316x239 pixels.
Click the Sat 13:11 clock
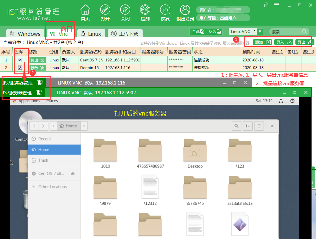point(264,101)
